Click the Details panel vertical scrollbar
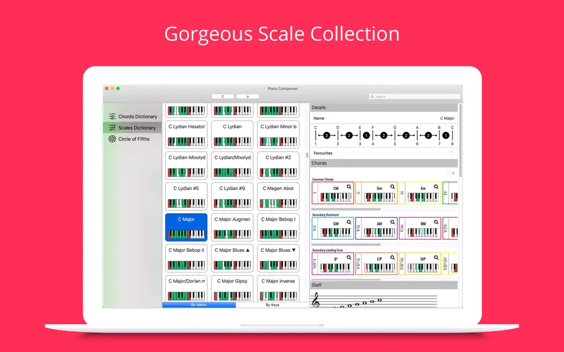The image size is (564, 352). point(460,140)
